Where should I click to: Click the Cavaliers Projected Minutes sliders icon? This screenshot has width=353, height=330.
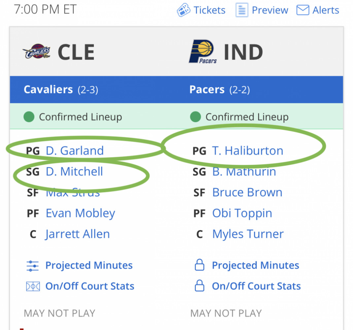pyautogui.click(x=33, y=266)
